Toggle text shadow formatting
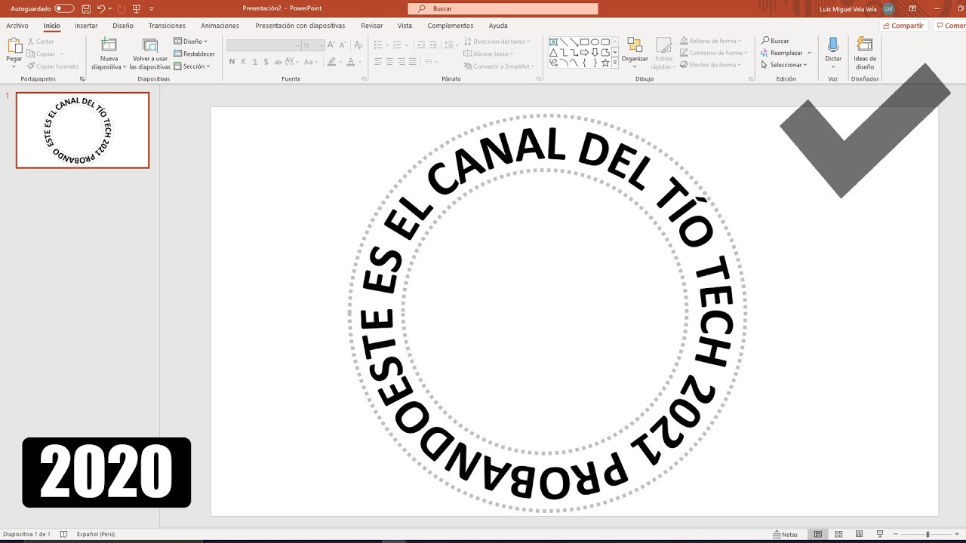Image resolution: width=966 pixels, height=543 pixels. [x=268, y=62]
